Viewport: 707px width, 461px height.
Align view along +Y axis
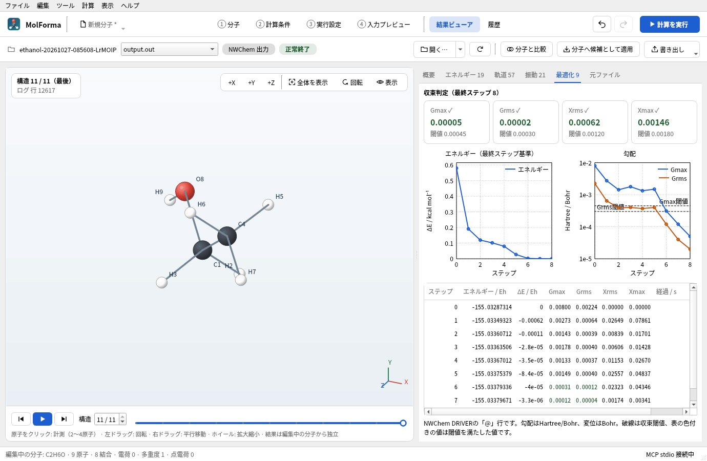click(252, 82)
